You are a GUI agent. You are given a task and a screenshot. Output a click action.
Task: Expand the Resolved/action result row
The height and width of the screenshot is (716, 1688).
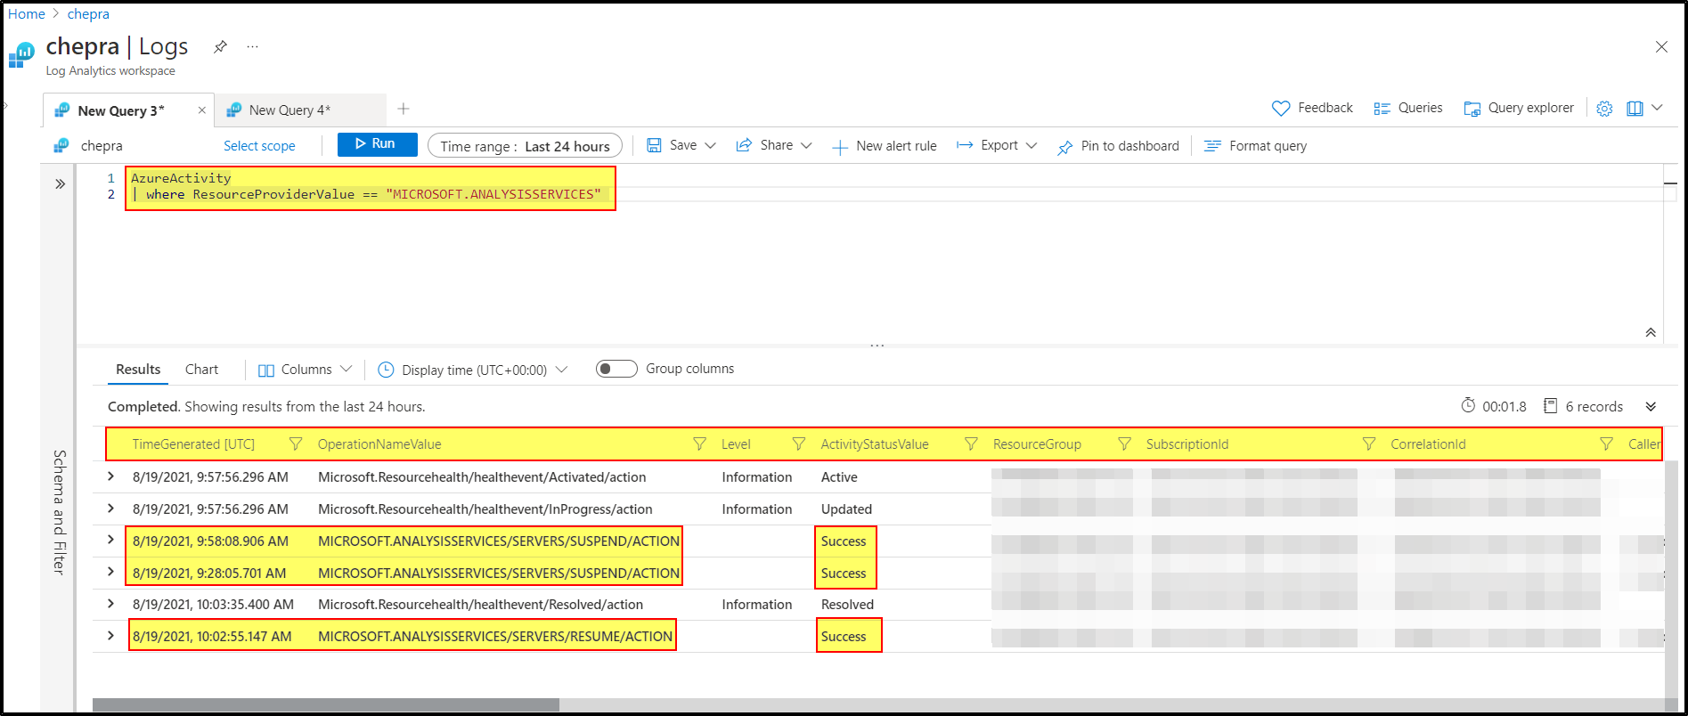coord(110,604)
